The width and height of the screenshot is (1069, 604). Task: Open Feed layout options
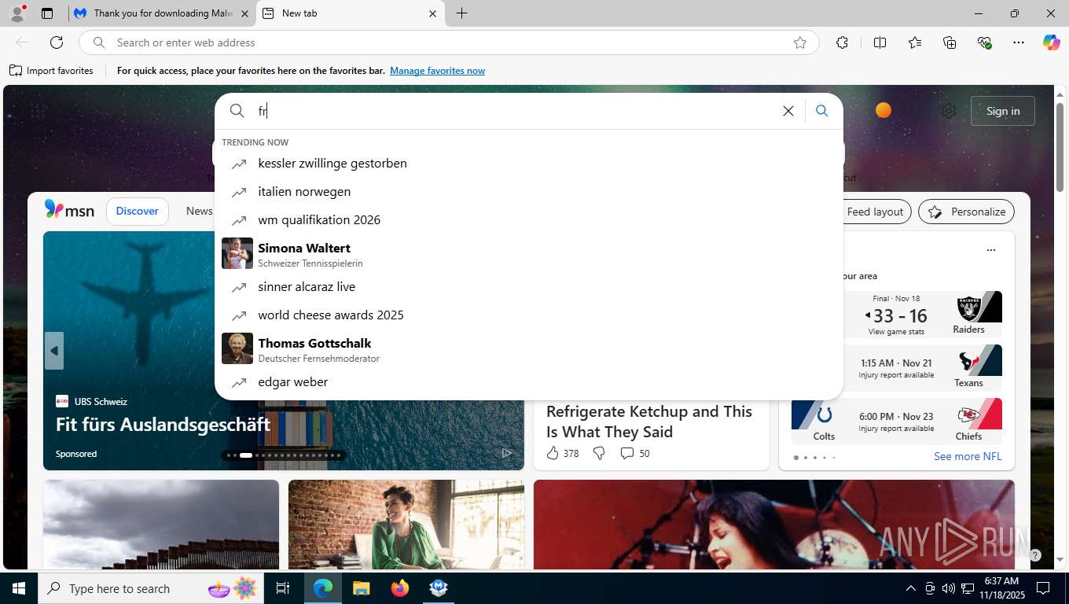click(875, 212)
